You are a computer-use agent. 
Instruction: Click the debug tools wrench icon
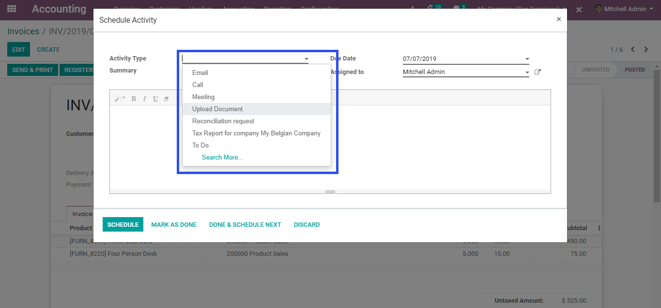[579, 9]
